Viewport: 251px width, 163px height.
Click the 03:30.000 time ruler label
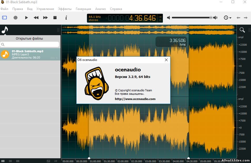(164, 161)
